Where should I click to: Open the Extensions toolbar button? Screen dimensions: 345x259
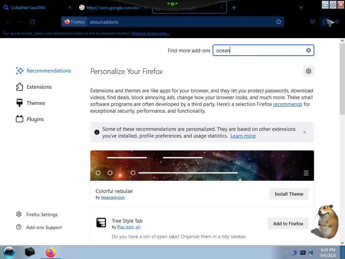(x=325, y=22)
